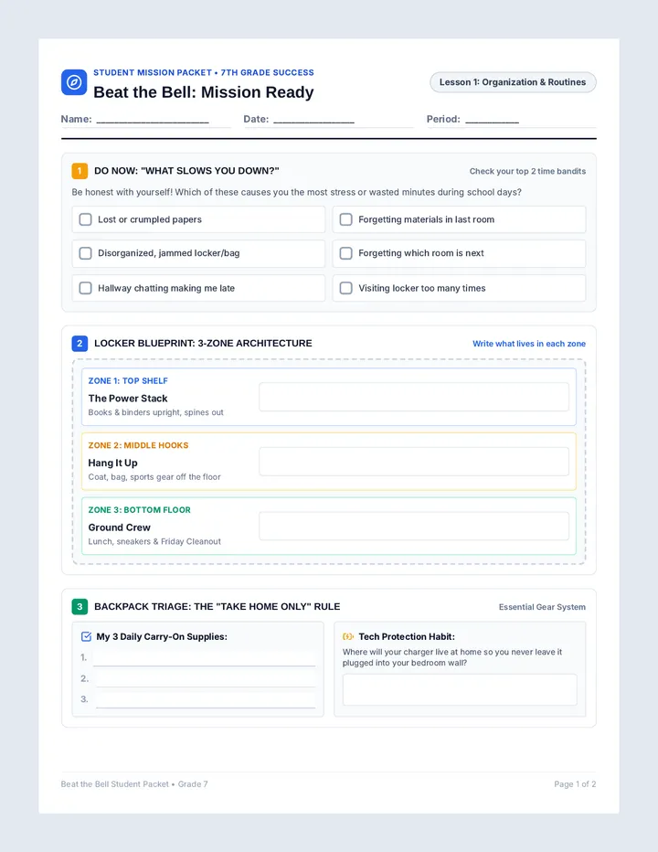Check Visiting locker too many times box

(346, 288)
